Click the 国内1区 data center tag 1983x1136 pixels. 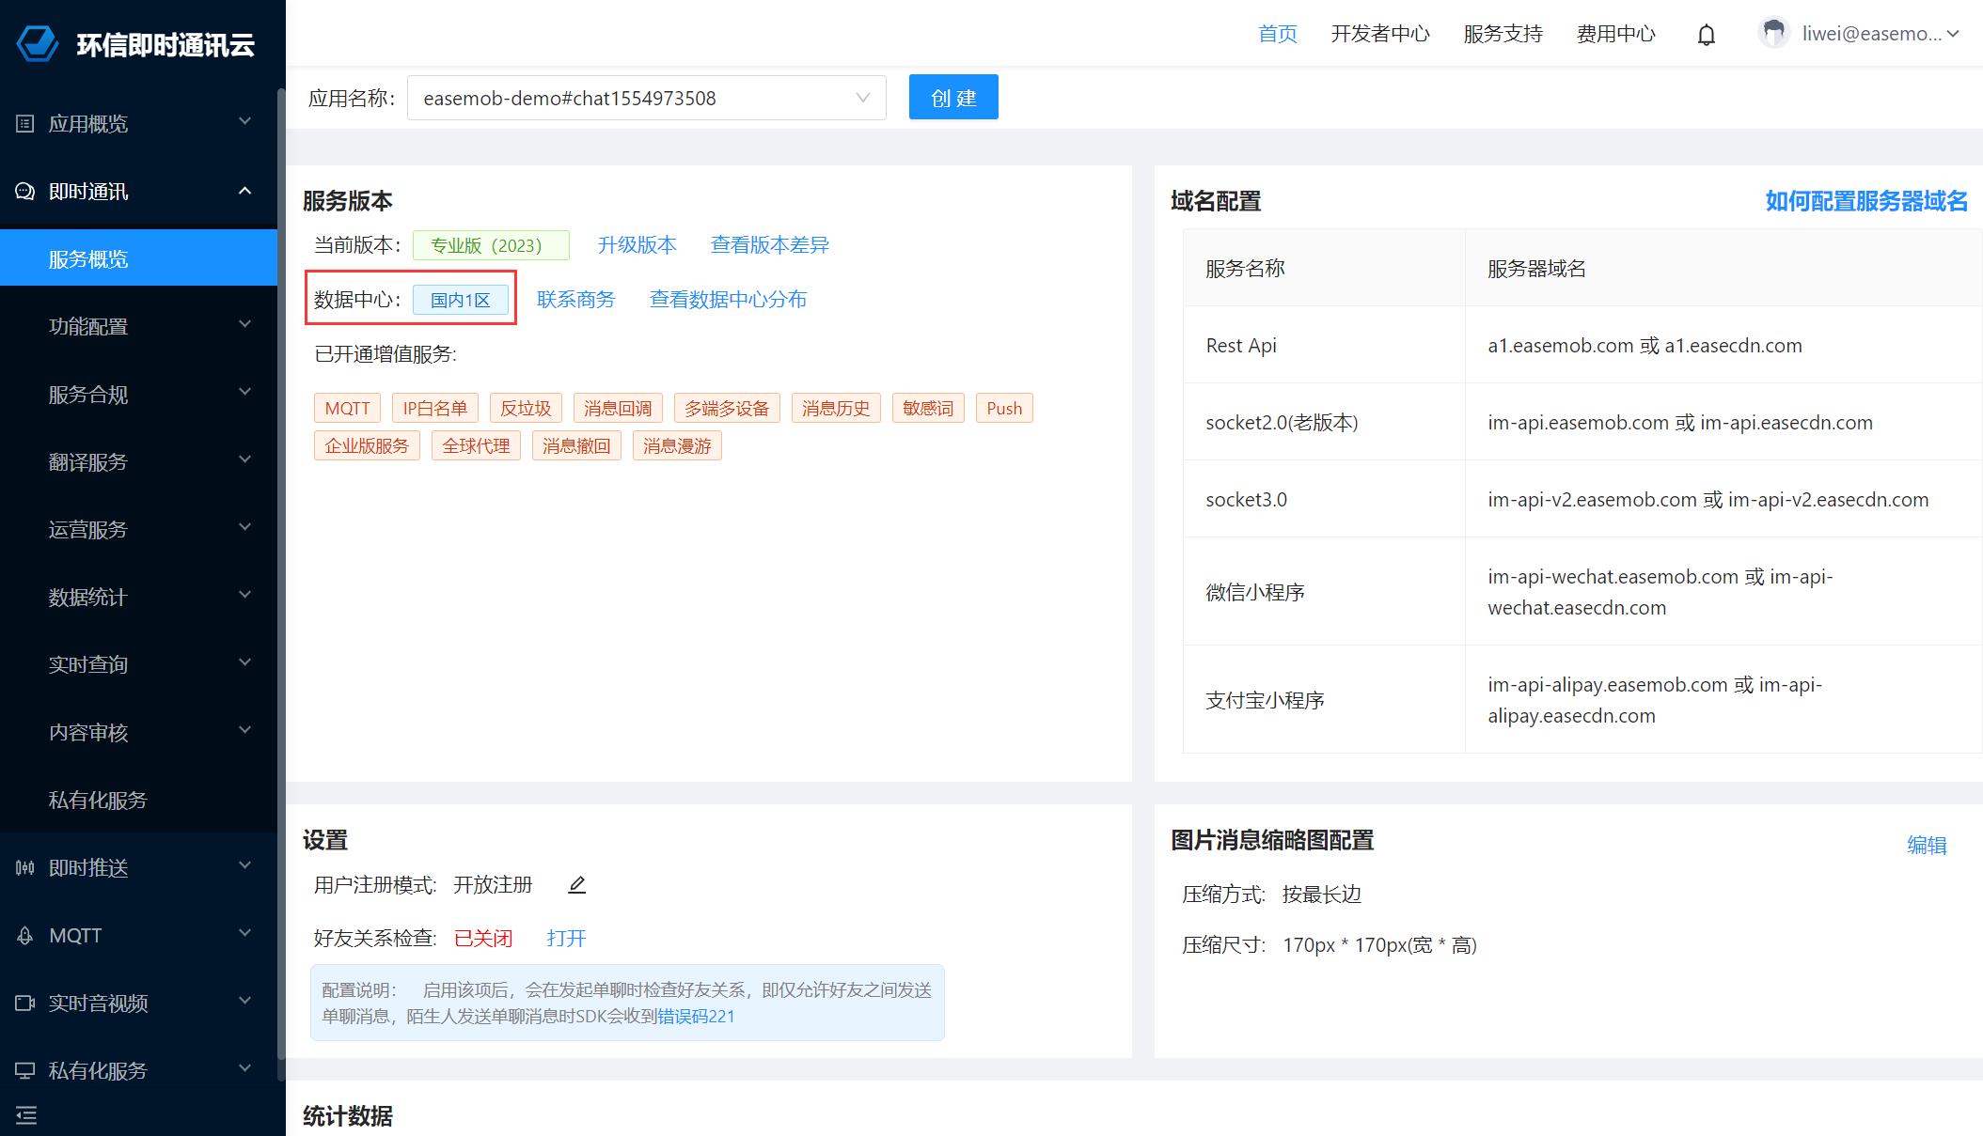pos(461,300)
